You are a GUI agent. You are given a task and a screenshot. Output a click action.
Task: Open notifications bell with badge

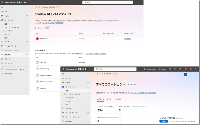pos(185,69)
